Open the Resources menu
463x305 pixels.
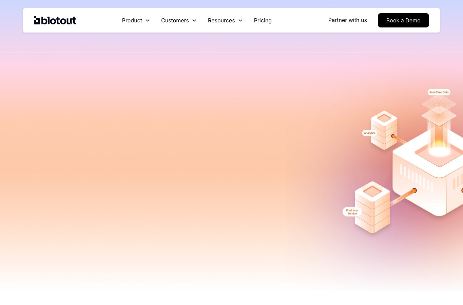pos(221,20)
